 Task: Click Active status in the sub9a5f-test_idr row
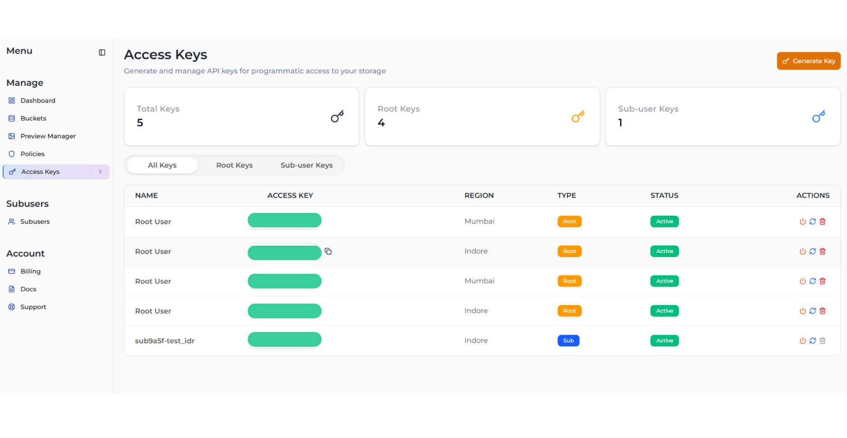click(664, 341)
